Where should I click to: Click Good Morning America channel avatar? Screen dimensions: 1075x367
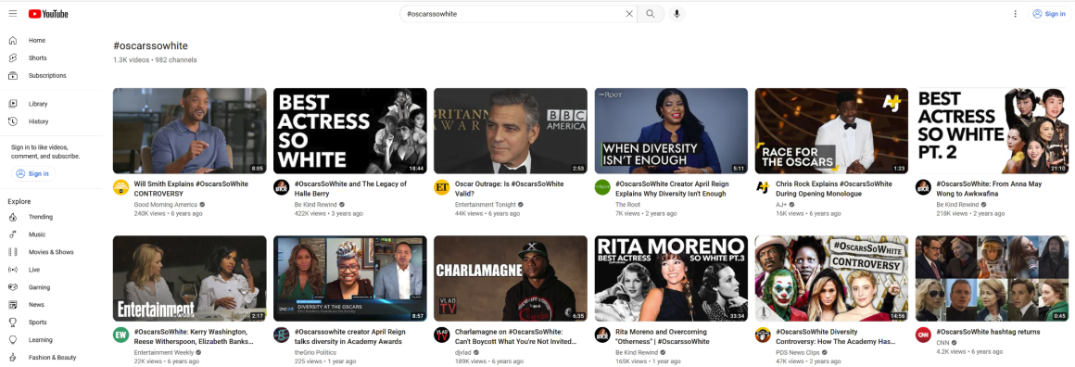(120, 187)
